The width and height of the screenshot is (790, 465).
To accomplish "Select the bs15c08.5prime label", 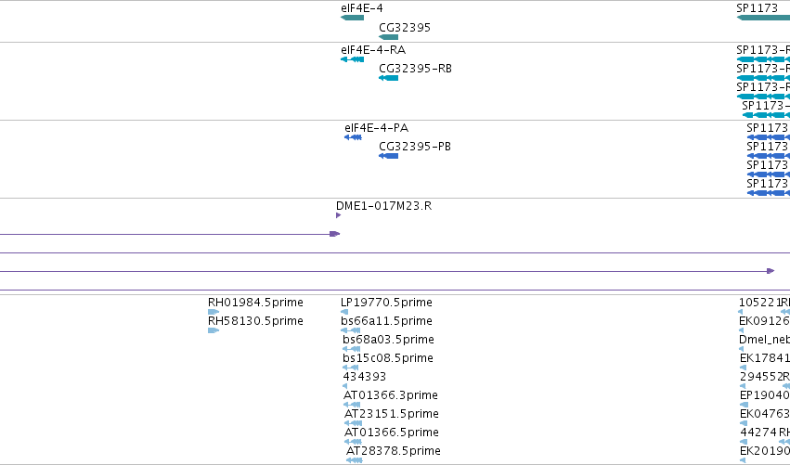I will pyautogui.click(x=388, y=357).
